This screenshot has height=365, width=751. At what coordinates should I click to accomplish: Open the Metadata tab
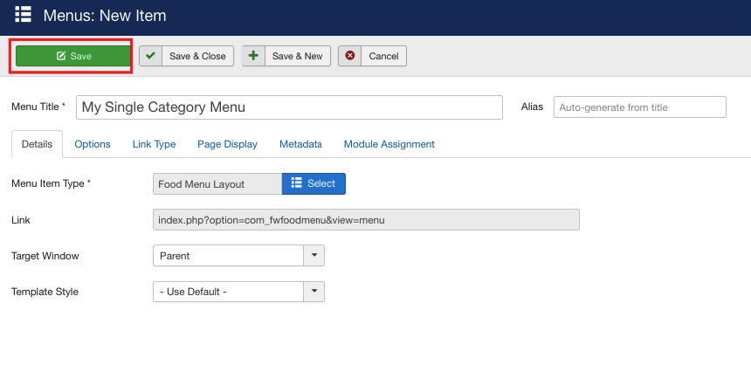300,144
